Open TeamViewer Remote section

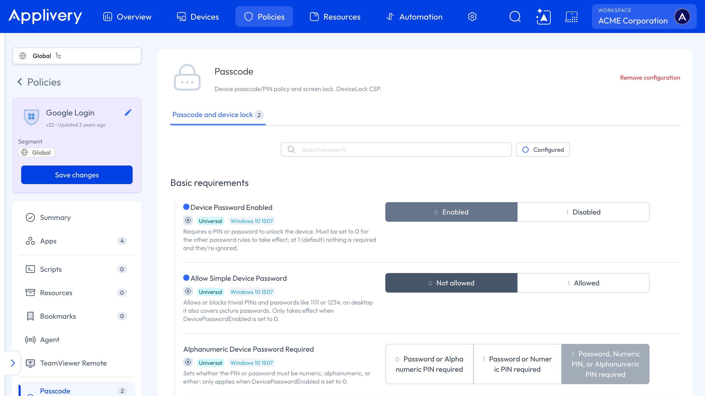(77, 363)
